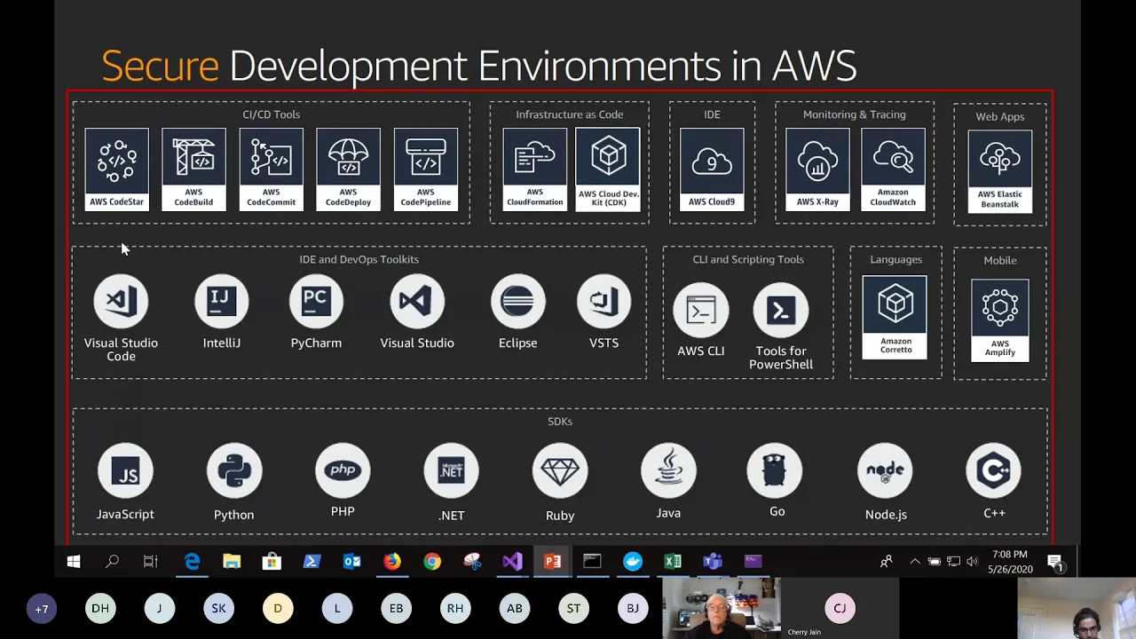Image resolution: width=1136 pixels, height=639 pixels.
Task: Click the AWS Elastic Beanstalk icon
Action: point(1000,171)
